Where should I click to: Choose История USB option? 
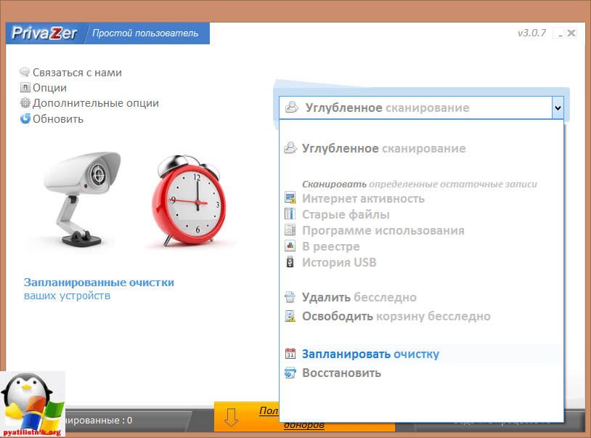[339, 262]
